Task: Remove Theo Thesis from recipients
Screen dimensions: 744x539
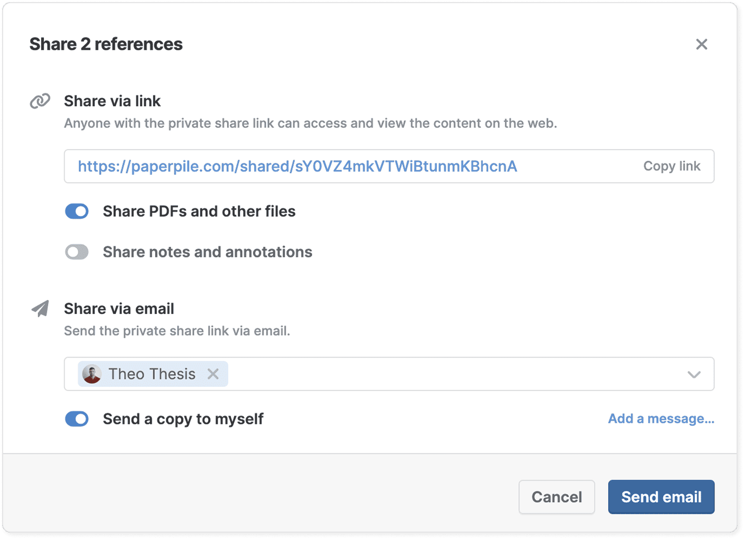Action: (213, 374)
